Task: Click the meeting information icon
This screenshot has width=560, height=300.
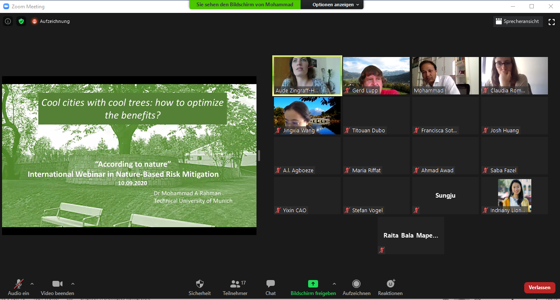Action: (8, 21)
